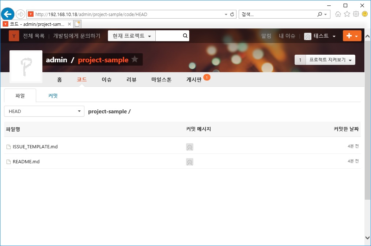Open the HEAD branch selector
371x246 pixels.
click(44, 111)
